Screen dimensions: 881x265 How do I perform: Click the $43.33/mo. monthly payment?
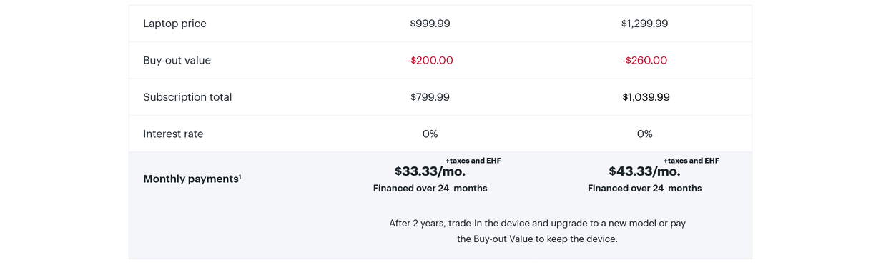[644, 171]
